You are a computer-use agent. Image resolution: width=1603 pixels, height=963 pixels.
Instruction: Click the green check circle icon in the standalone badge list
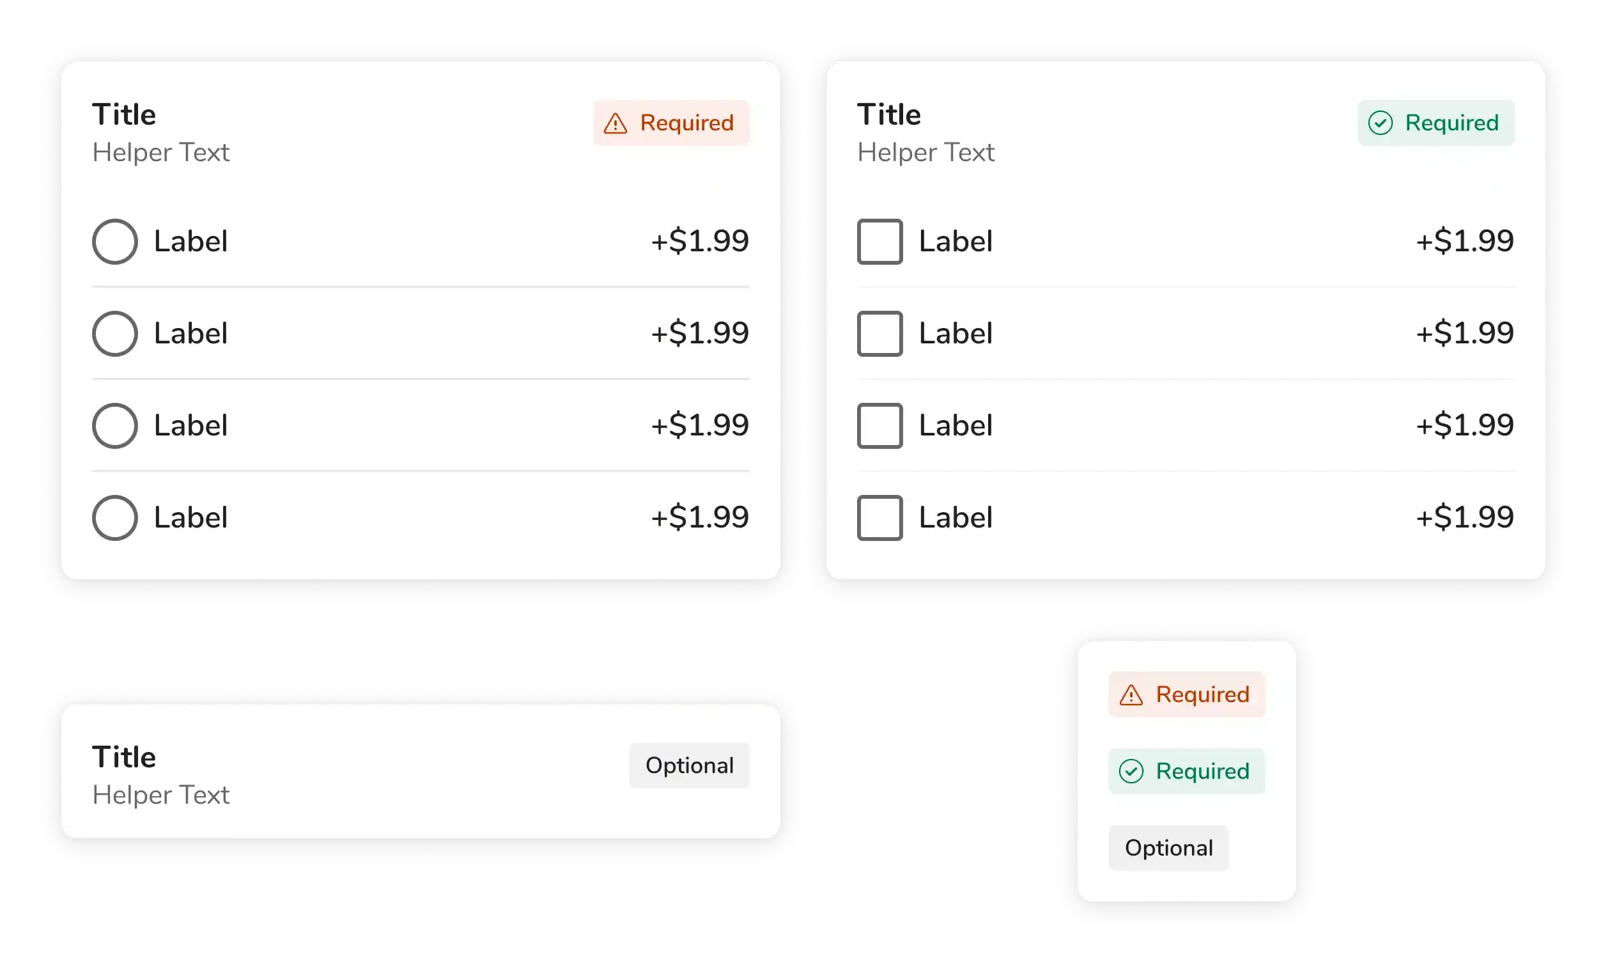1131,771
